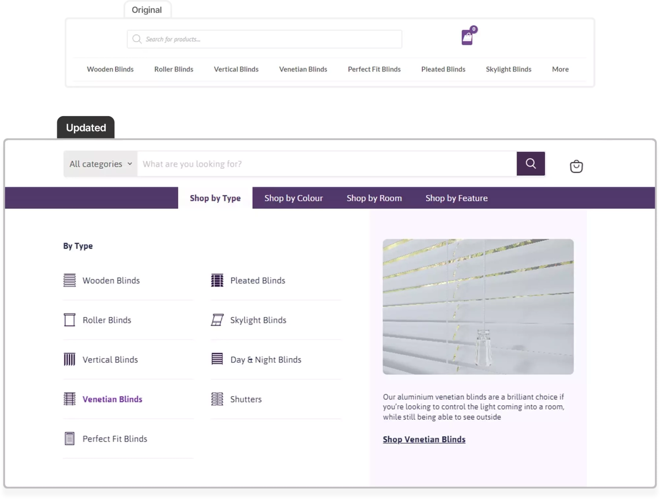660x499 pixels.
Task: Click the Shutters icon
Action: pyautogui.click(x=217, y=399)
